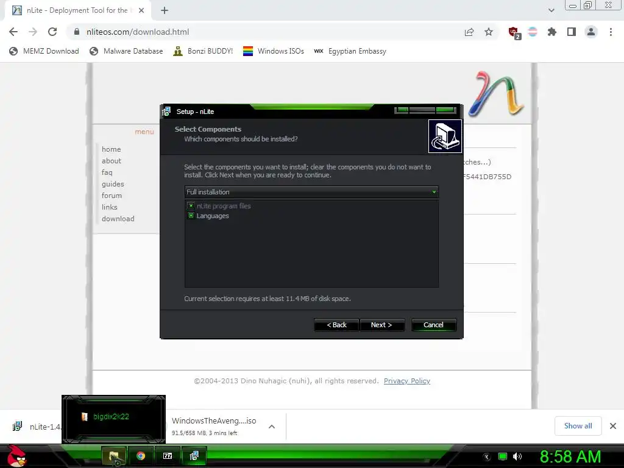Select the nLite Deployment Tool tab
624x468 pixels.
[x=77, y=10]
